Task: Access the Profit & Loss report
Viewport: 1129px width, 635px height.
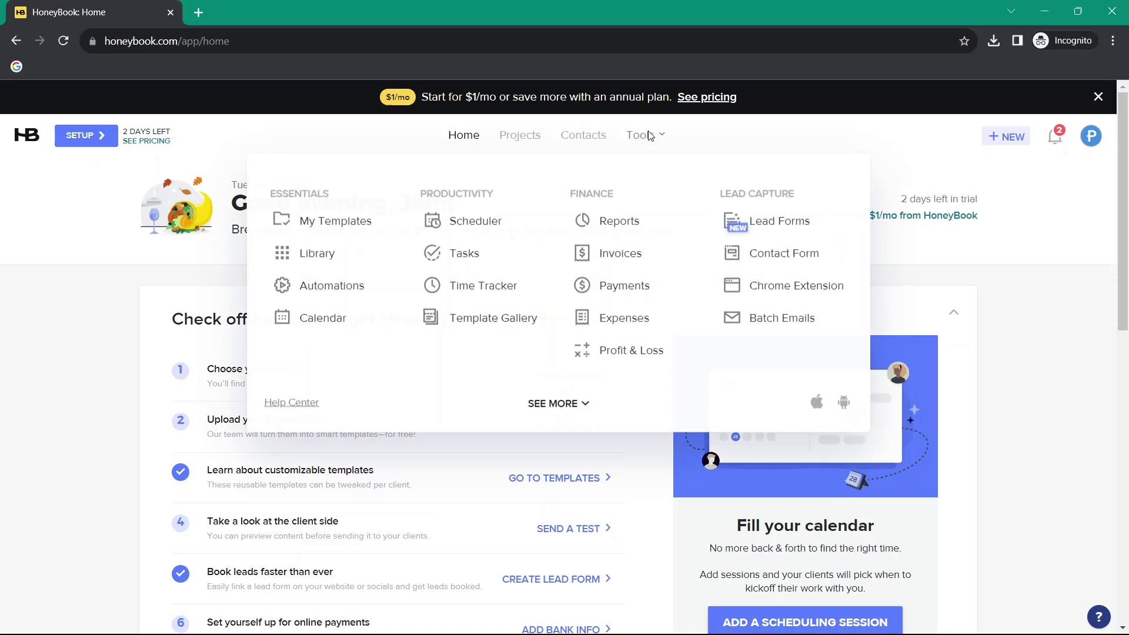Action: click(631, 350)
